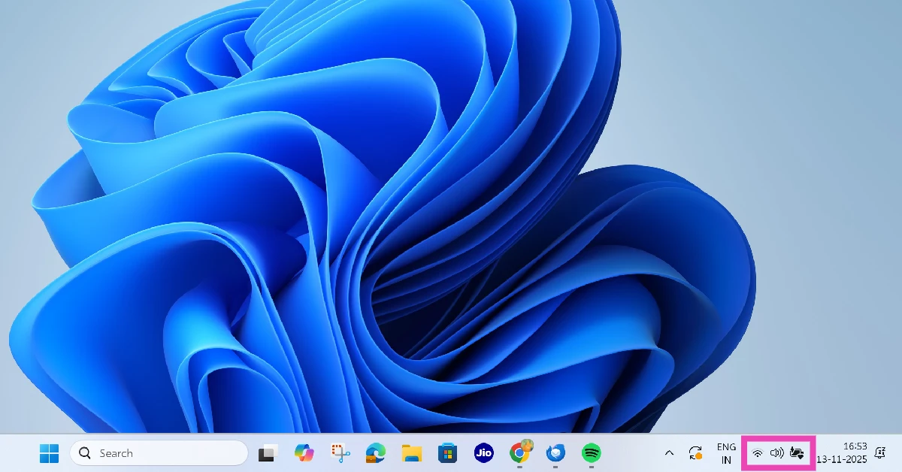The image size is (902, 472).
Task: Check battery status in system tray
Action: pos(797,453)
